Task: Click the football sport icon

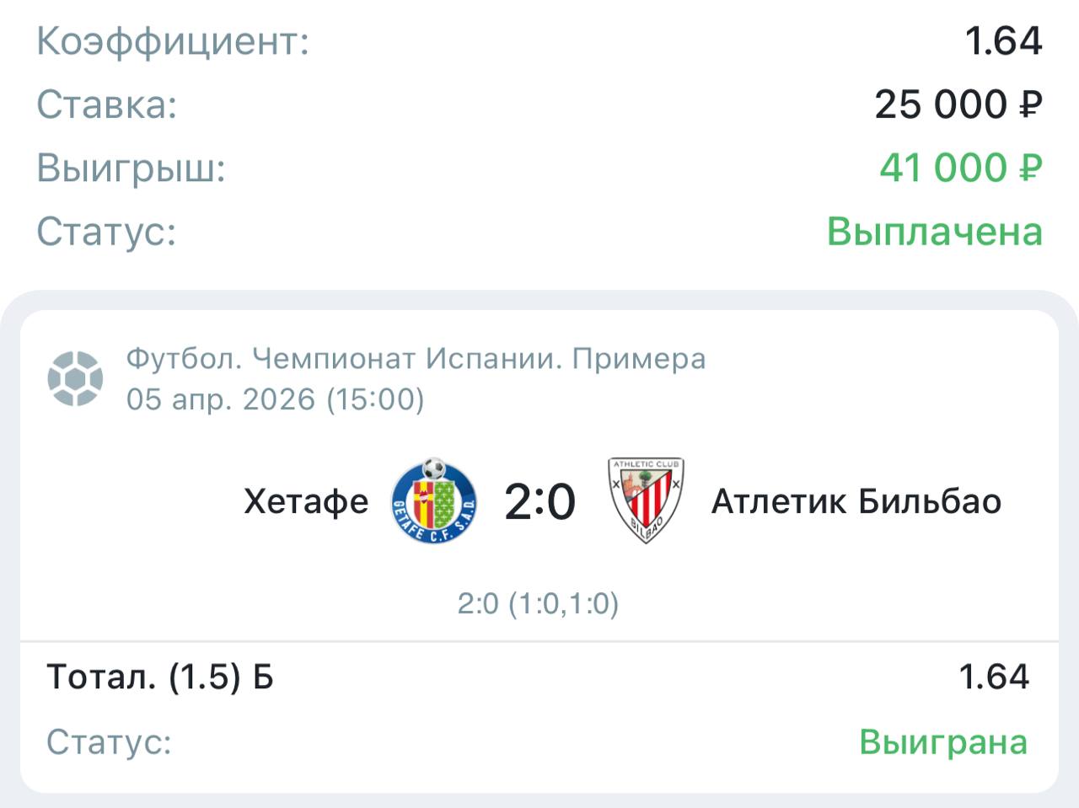Action: coord(76,378)
